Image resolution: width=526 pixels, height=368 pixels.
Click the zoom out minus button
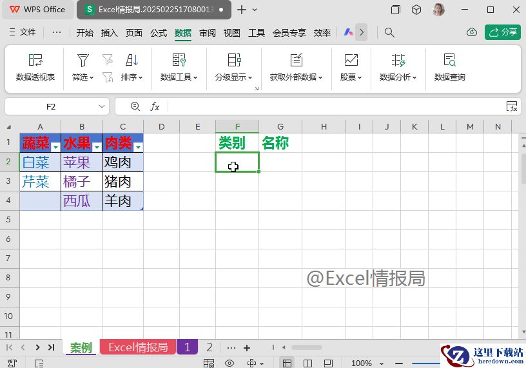pyautogui.click(x=399, y=363)
